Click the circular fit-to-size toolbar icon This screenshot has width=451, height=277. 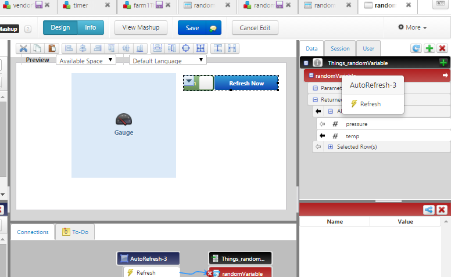(x=186, y=48)
